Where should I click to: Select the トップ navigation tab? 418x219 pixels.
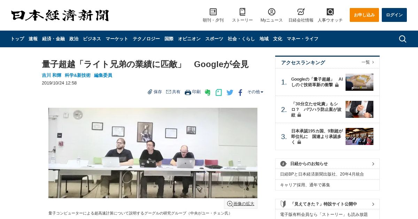click(17, 39)
